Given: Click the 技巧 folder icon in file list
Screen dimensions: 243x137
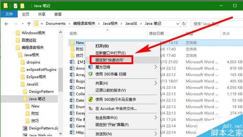Looking at the screenshot, I should pos(72,56).
